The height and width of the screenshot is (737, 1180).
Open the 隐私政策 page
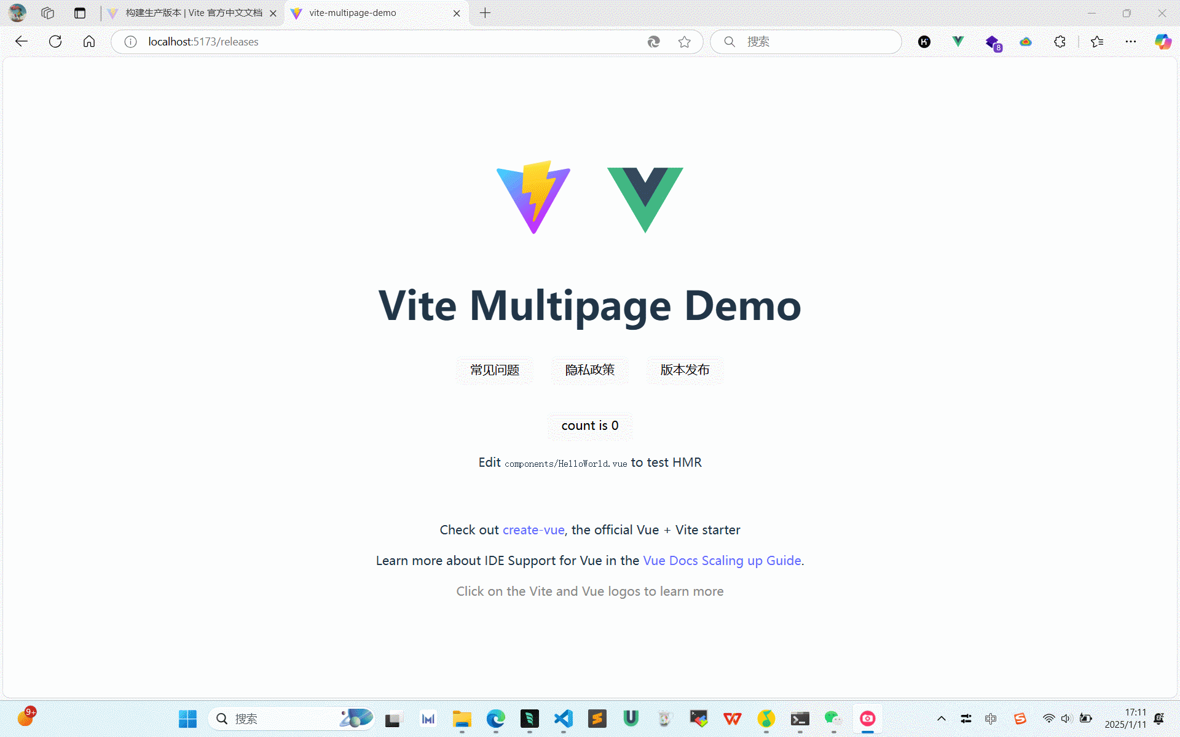point(590,370)
